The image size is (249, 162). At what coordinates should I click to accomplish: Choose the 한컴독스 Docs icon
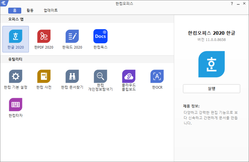(x=100, y=36)
